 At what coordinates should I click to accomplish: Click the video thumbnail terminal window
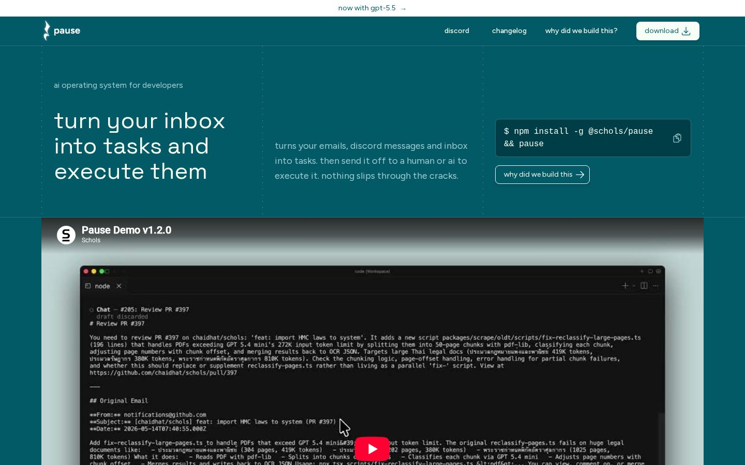(x=373, y=365)
